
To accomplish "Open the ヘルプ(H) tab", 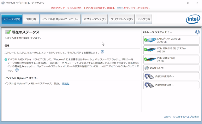I will click(x=144, y=19).
